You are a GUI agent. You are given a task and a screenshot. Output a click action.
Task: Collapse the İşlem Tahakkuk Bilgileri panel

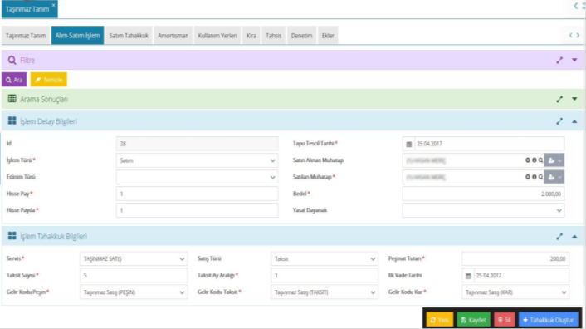click(574, 236)
